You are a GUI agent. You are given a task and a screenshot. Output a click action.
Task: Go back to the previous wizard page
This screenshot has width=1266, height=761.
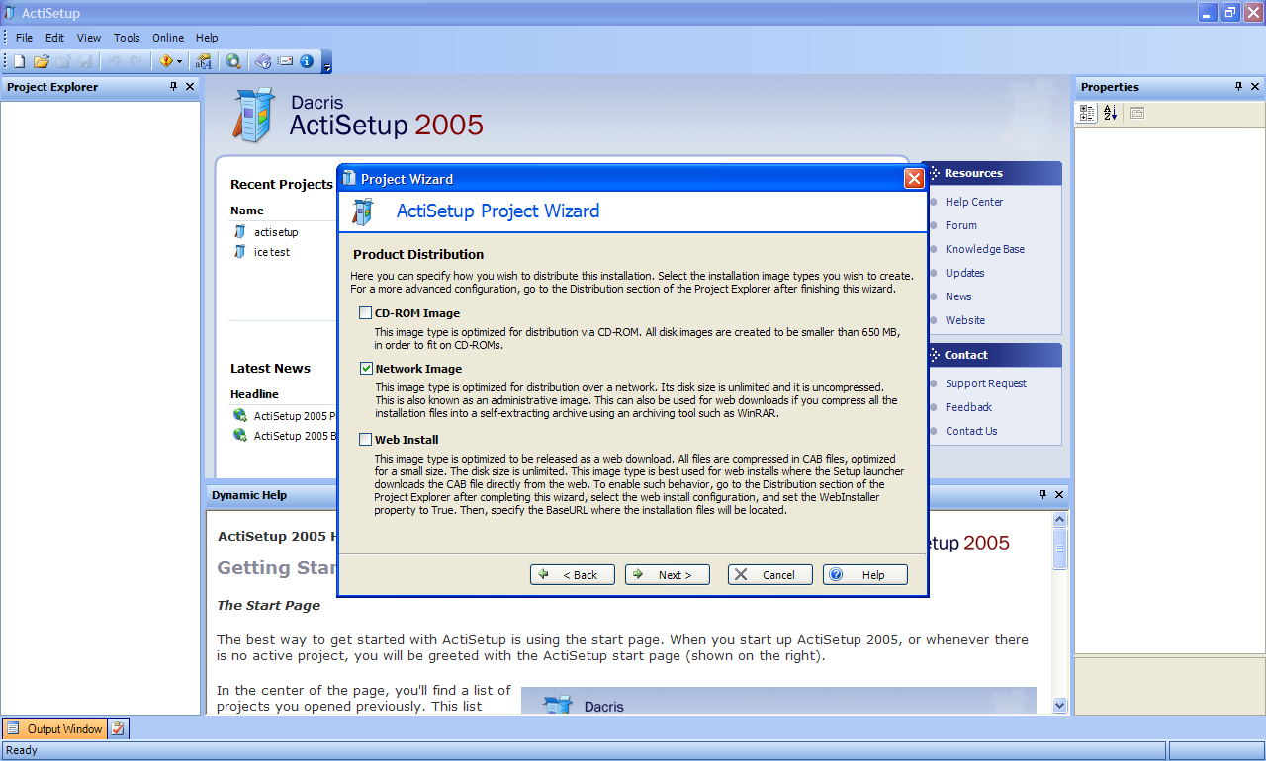coord(573,575)
